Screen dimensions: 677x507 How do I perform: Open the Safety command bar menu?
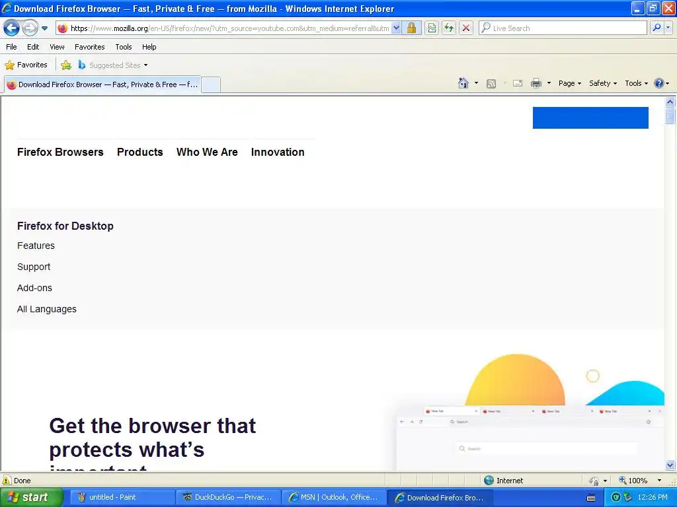click(x=603, y=83)
